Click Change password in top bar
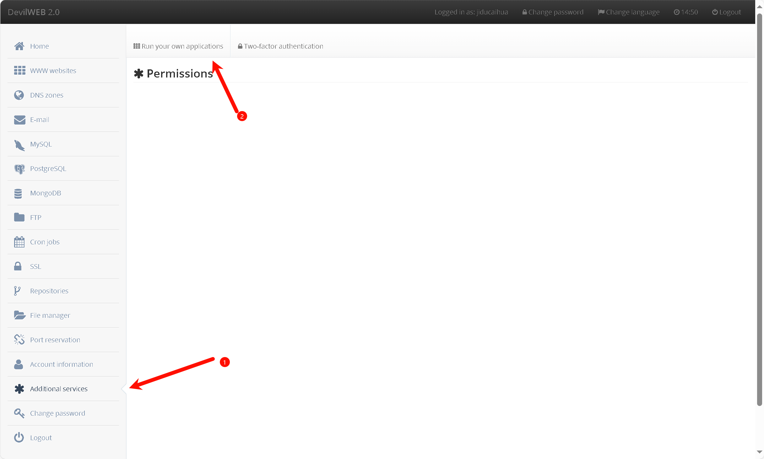Image resolution: width=764 pixels, height=459 pixels. pyautogui.click(x=553, y=12)
